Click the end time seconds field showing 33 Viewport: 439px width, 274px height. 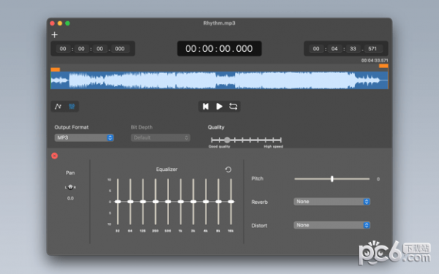(353, 49)
